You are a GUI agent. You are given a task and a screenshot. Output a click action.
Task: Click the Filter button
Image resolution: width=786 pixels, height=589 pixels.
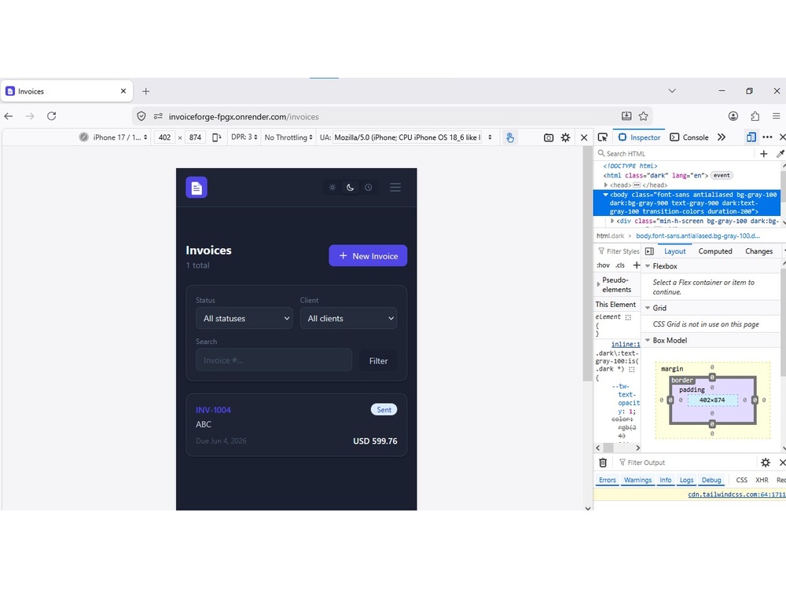[x=379, y=360]
